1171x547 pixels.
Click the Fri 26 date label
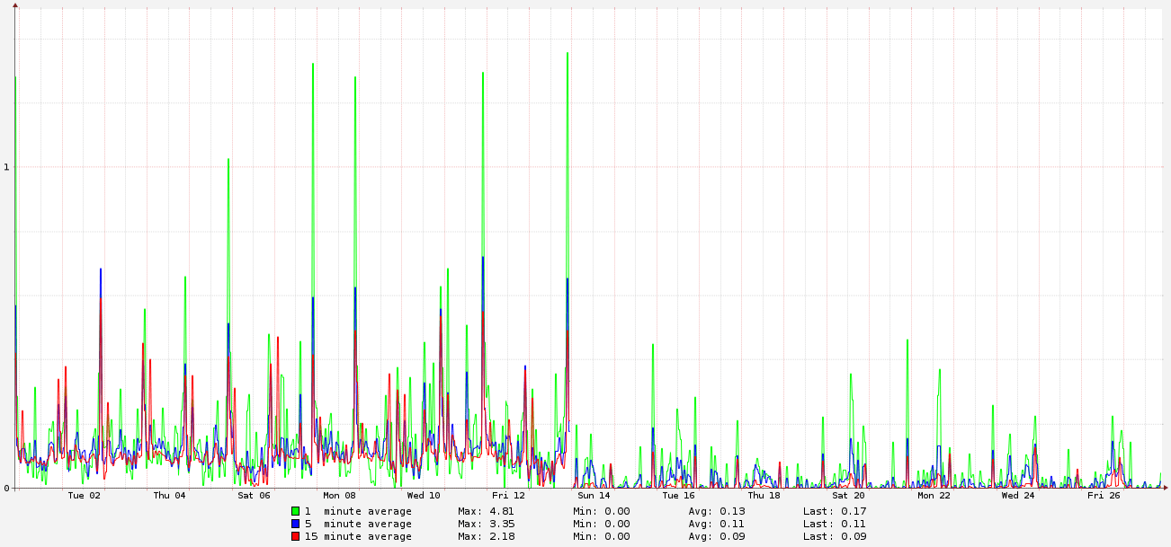click(x=1104, y=495)
